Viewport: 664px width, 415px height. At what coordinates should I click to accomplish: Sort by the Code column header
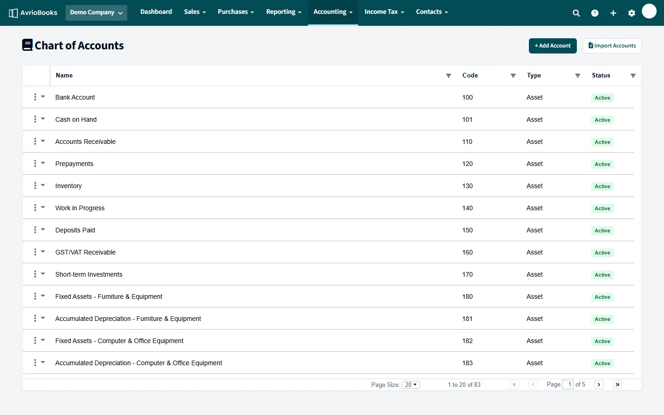click(x=470, y=76)
